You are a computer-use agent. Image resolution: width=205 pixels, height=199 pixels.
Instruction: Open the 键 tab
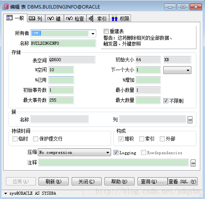[x=55, y=18]
